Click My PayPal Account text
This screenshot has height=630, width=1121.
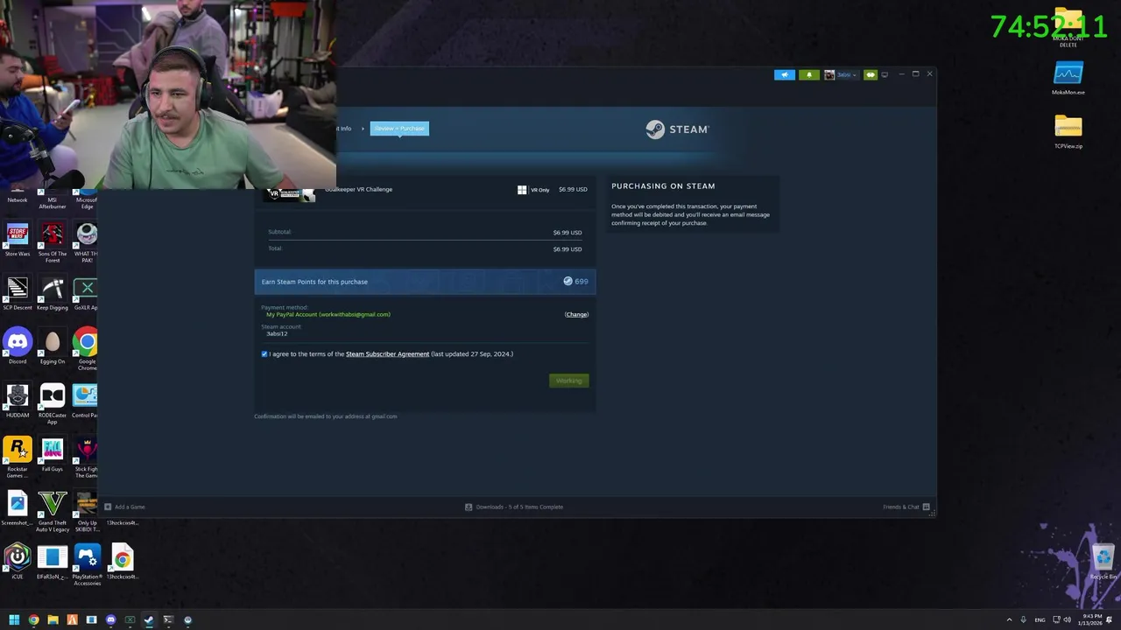(328, 314)
